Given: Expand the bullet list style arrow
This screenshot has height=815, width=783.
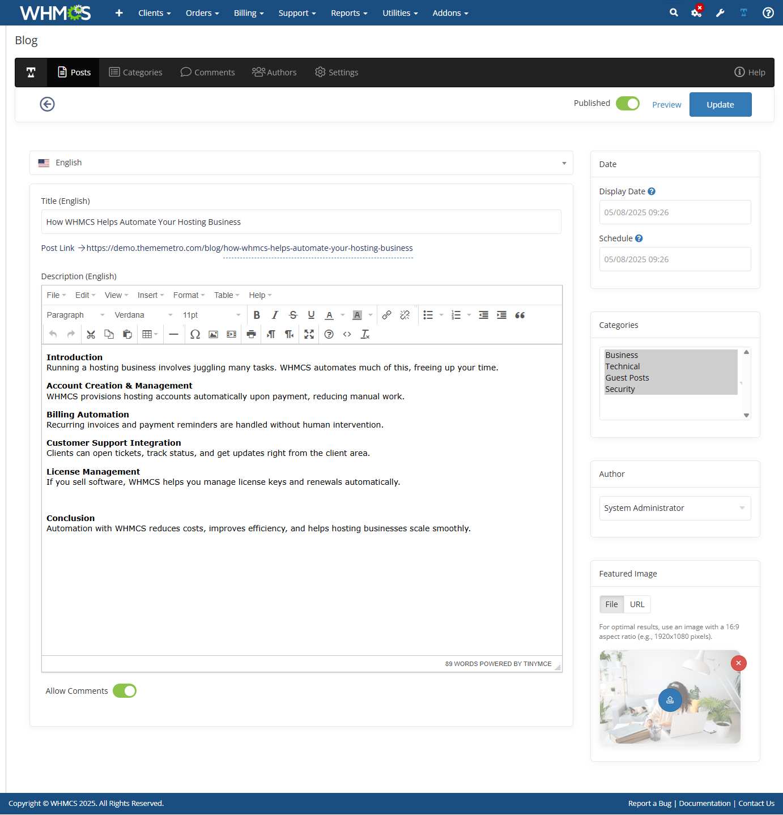Looking at the screenshot, I should (x=441, y=315).
